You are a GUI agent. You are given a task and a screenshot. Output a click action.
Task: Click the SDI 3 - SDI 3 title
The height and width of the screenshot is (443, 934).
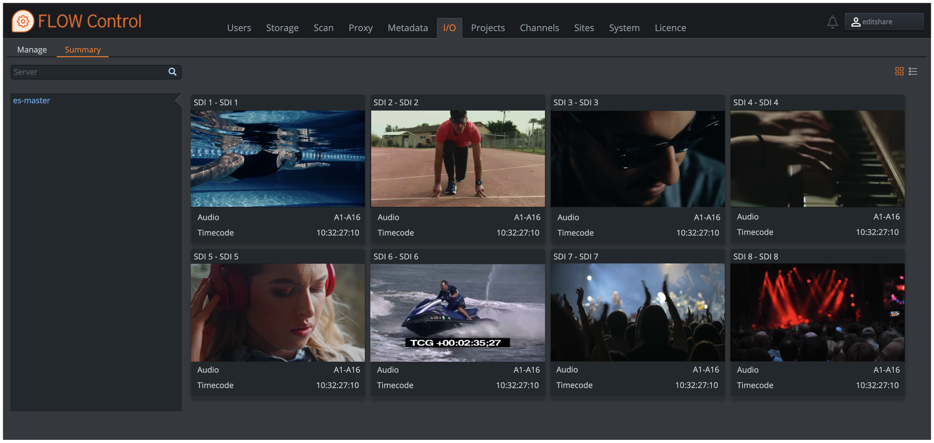(575, 103)
